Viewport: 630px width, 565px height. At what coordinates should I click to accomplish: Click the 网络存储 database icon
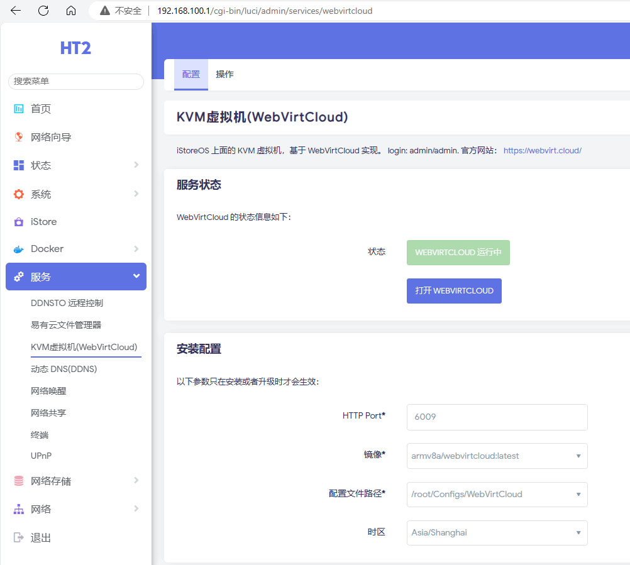coord(19,481)
